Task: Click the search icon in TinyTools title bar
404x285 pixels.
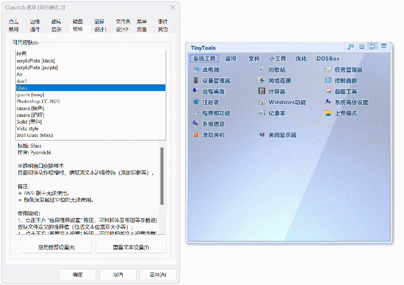Action: point(351,46)
